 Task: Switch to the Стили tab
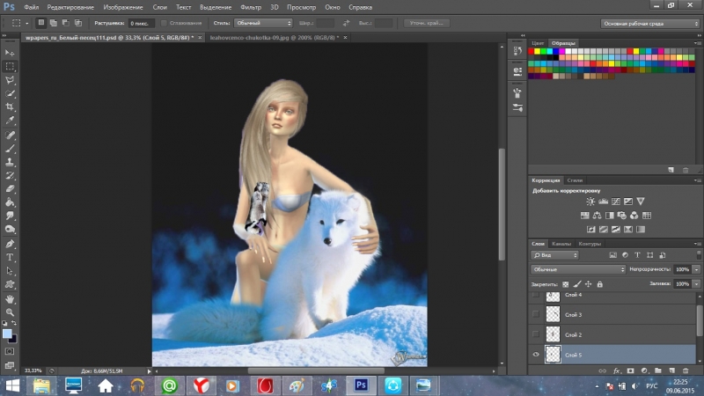coord(575,180)
